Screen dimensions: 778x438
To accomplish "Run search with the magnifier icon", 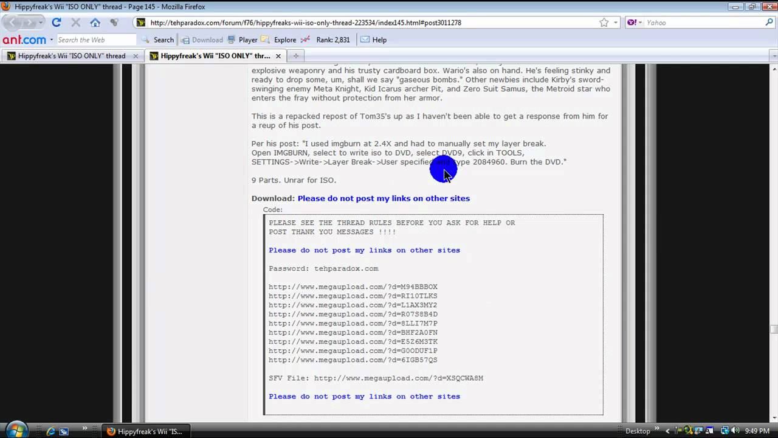I will 769,23.
